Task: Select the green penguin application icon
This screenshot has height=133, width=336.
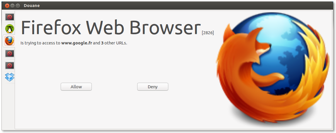Action: tap(9, 29)
